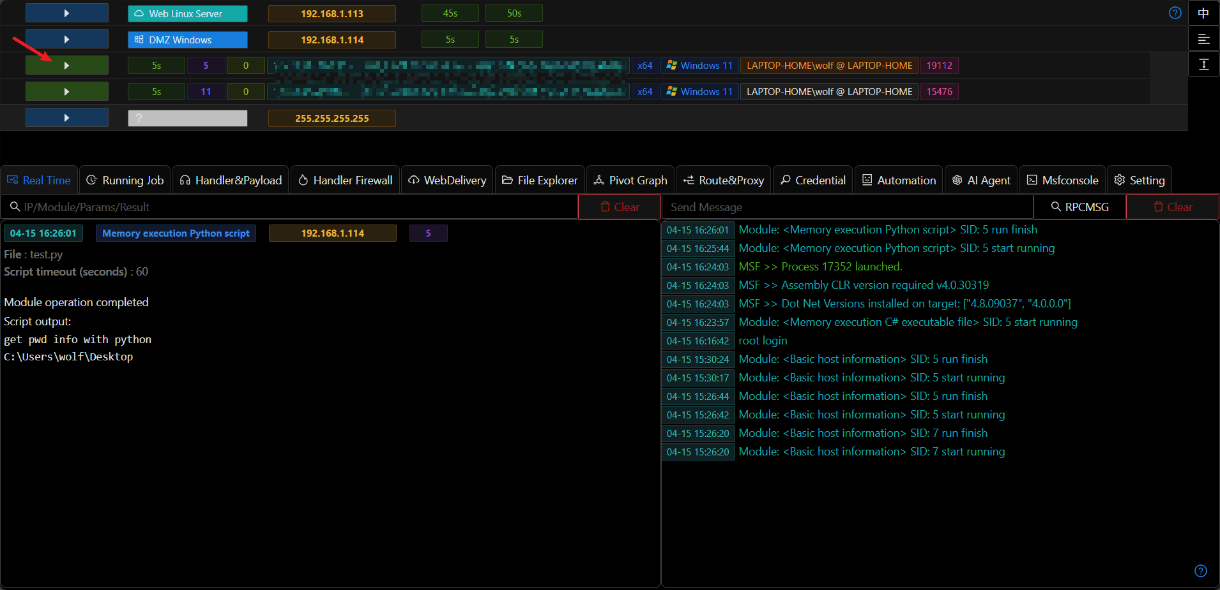The image size is (1220, 590).
Task: Open the AI Agent tab
Action: (981, 181)
